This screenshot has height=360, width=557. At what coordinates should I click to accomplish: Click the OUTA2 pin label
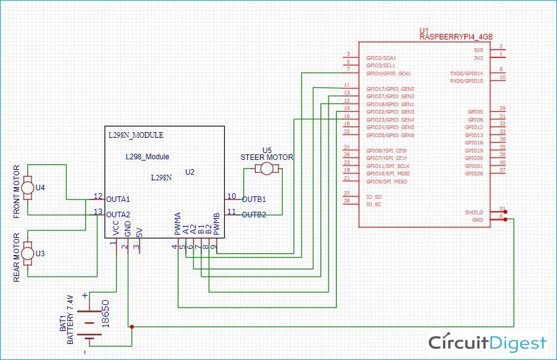tap(118, 215)
